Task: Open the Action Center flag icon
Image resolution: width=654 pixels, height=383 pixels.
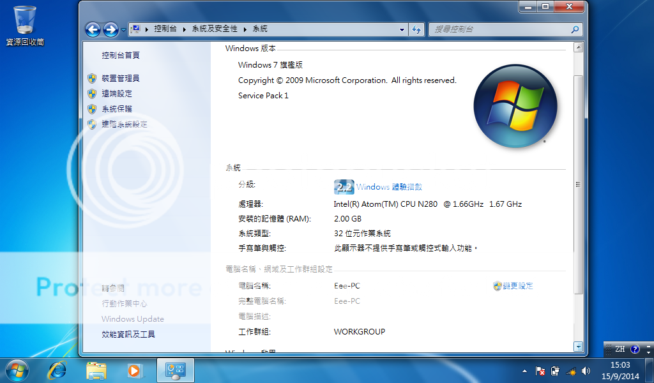Action: tap(540, 370)
